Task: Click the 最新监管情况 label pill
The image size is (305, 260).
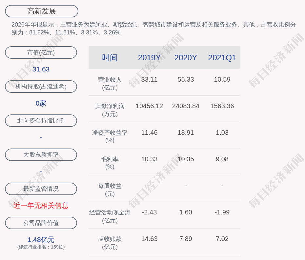Action: click(x=41, y=189)
